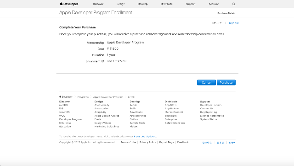
Task: Open the Accessories footer link
Action: 102,109
